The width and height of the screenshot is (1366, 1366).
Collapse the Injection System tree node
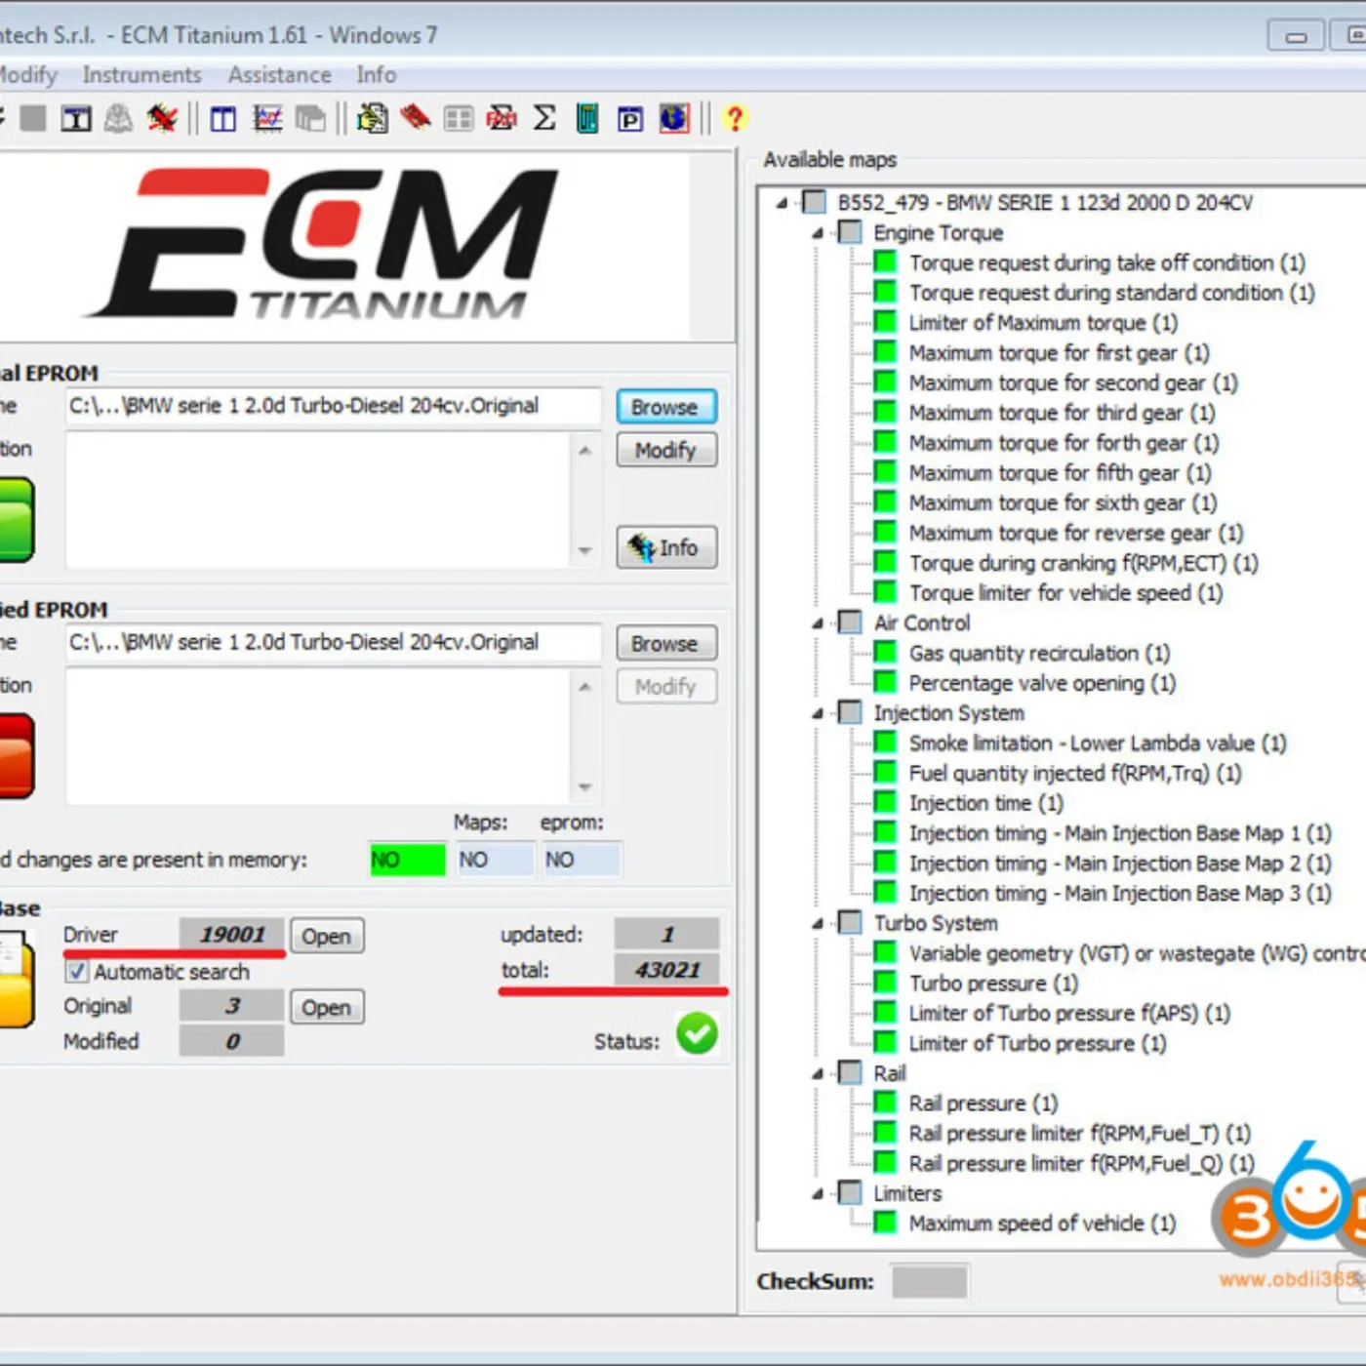click(x=818, y=713)
